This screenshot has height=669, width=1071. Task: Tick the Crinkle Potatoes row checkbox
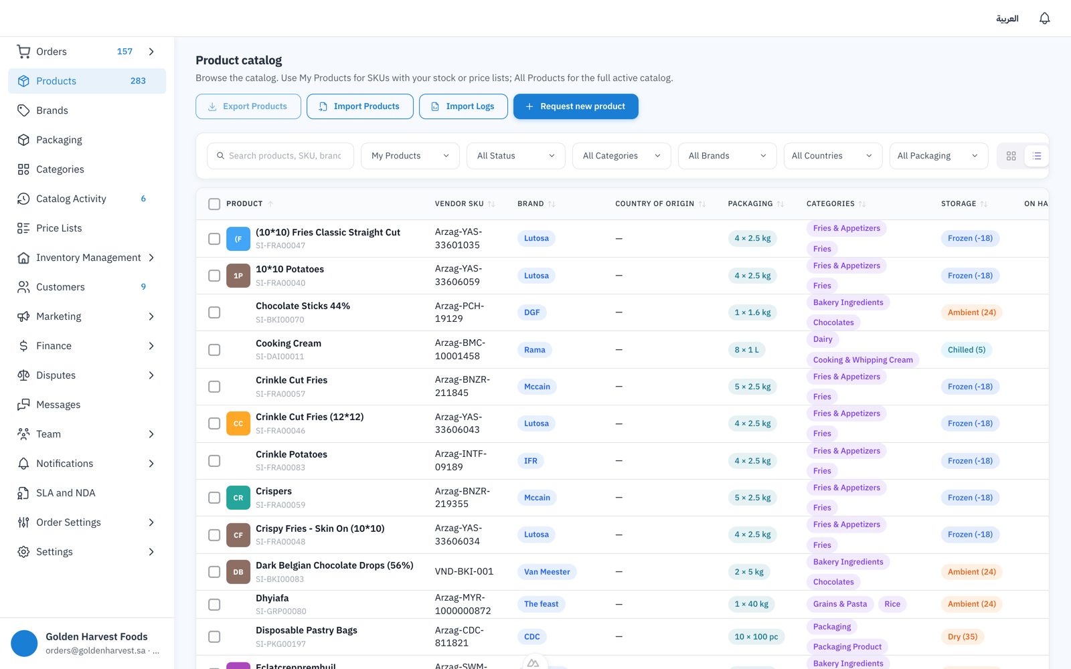pyautogui.click(x=214, y=461)
